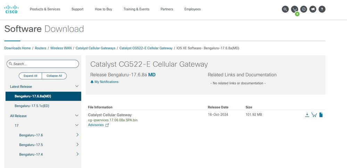
Task: Download cg-ipservices file via download icon
Action: tap(307, 115)
